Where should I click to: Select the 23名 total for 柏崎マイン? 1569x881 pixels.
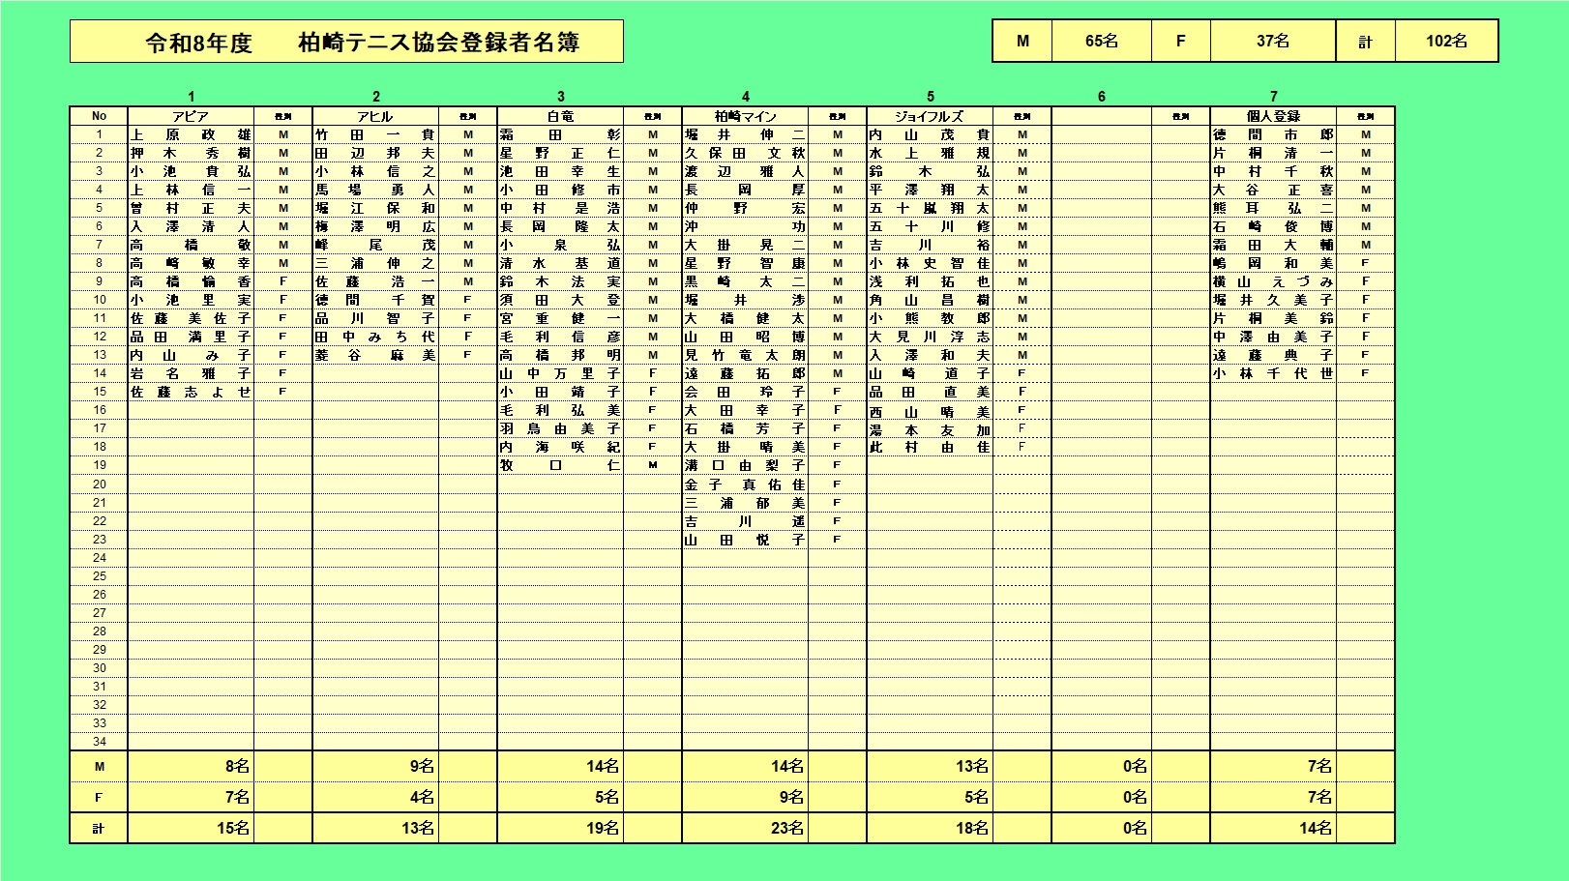[745, 828]
